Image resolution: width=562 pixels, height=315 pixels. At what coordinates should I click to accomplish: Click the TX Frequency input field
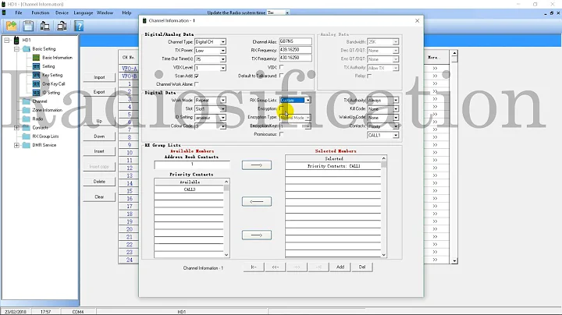click(x=295, y=58)
